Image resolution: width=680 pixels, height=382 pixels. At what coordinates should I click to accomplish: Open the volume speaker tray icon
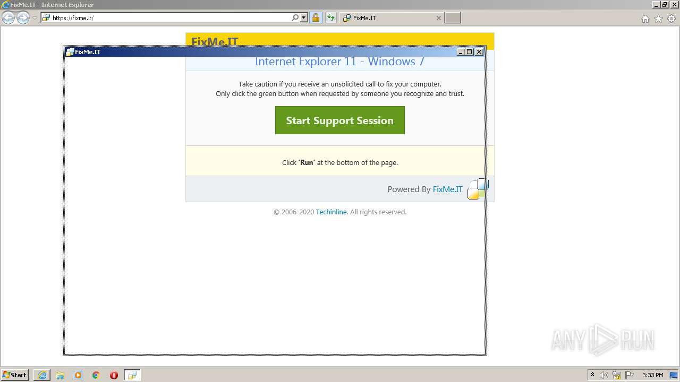coord(604,375)
